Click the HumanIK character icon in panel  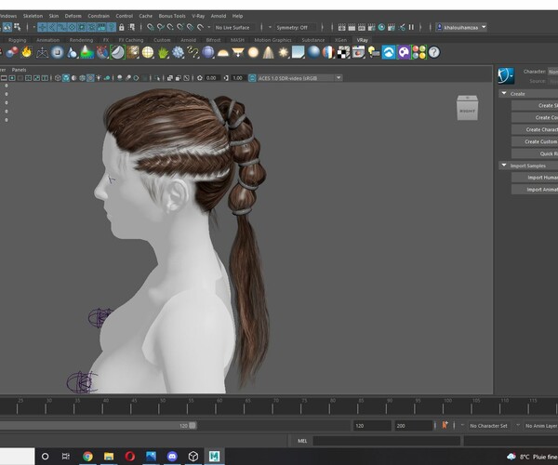click(506, 75)
